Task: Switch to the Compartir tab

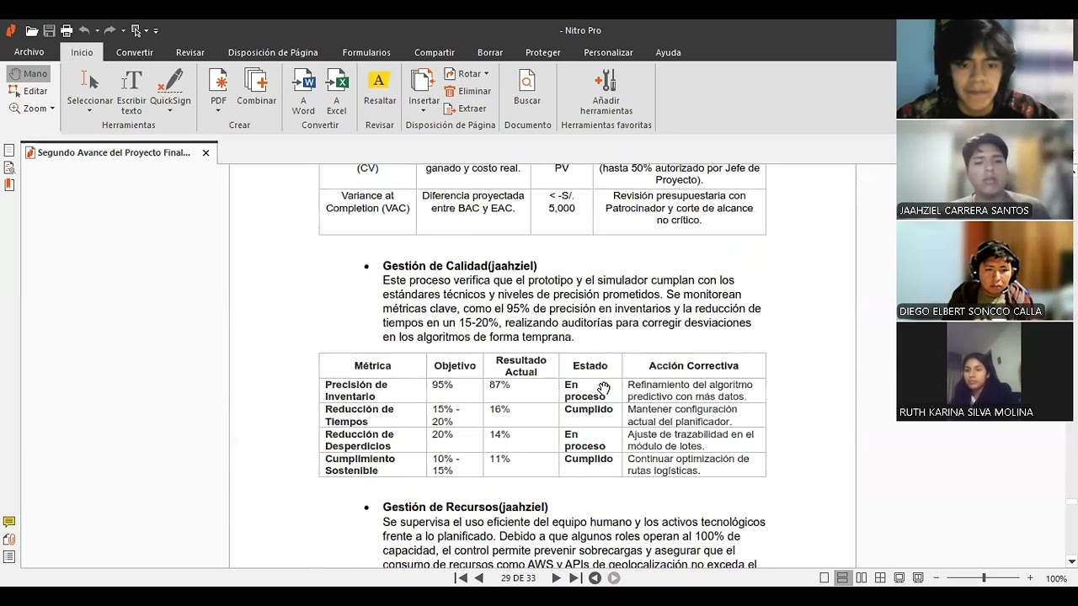Action: point(435,52)
